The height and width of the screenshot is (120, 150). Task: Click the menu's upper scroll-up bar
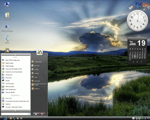tap(16, 55)
